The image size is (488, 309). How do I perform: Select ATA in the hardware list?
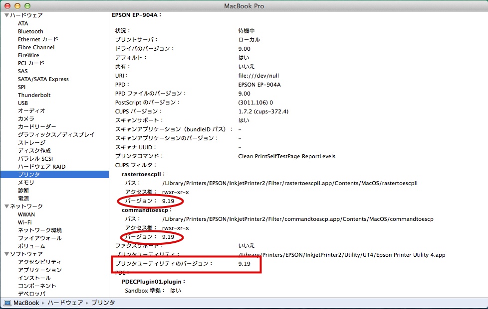[23, 23]
